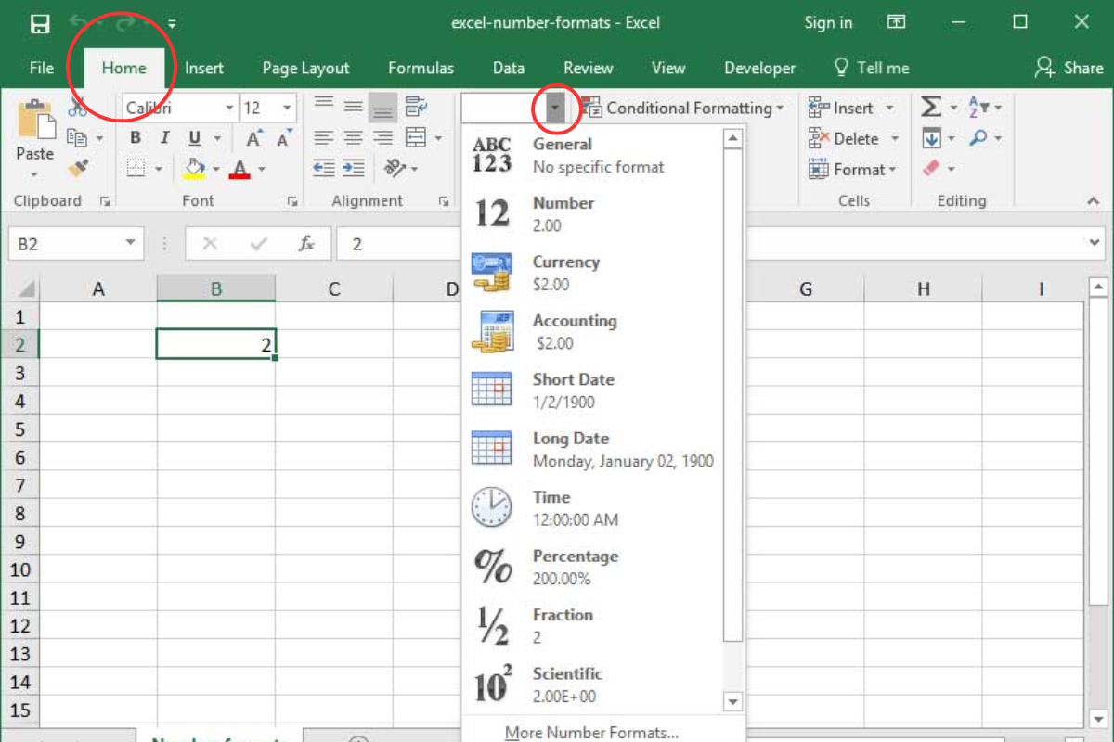Image resolution: width=1114 pixels, height=742 pixels.
Task: Click the Insert Function fx icon
Action: tap(306, 244)
